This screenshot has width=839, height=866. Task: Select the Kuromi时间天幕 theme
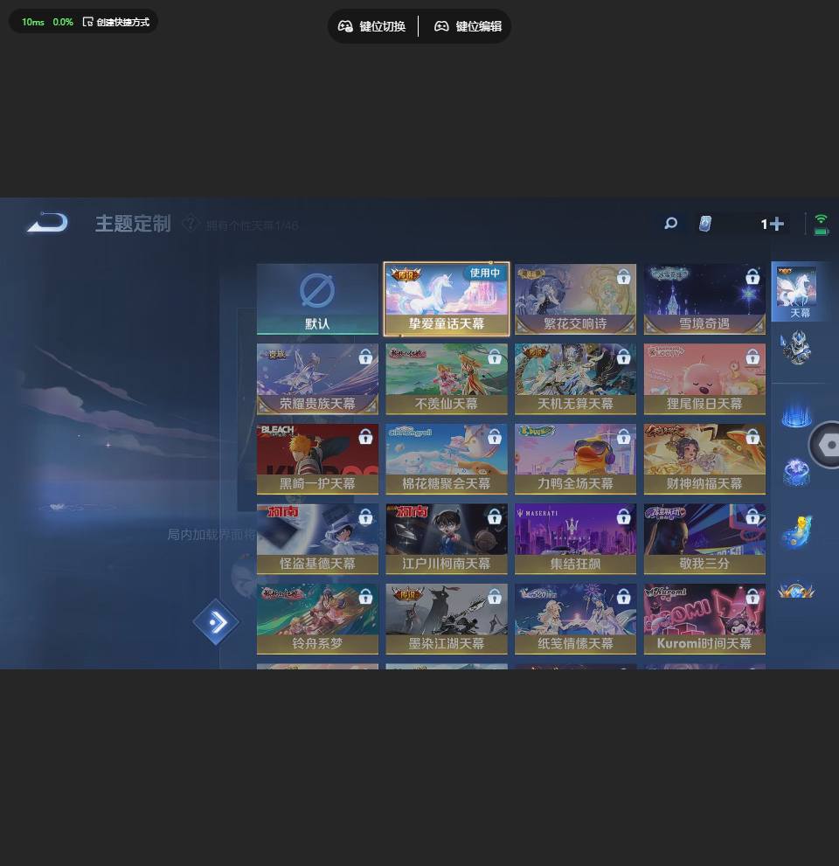704,619
